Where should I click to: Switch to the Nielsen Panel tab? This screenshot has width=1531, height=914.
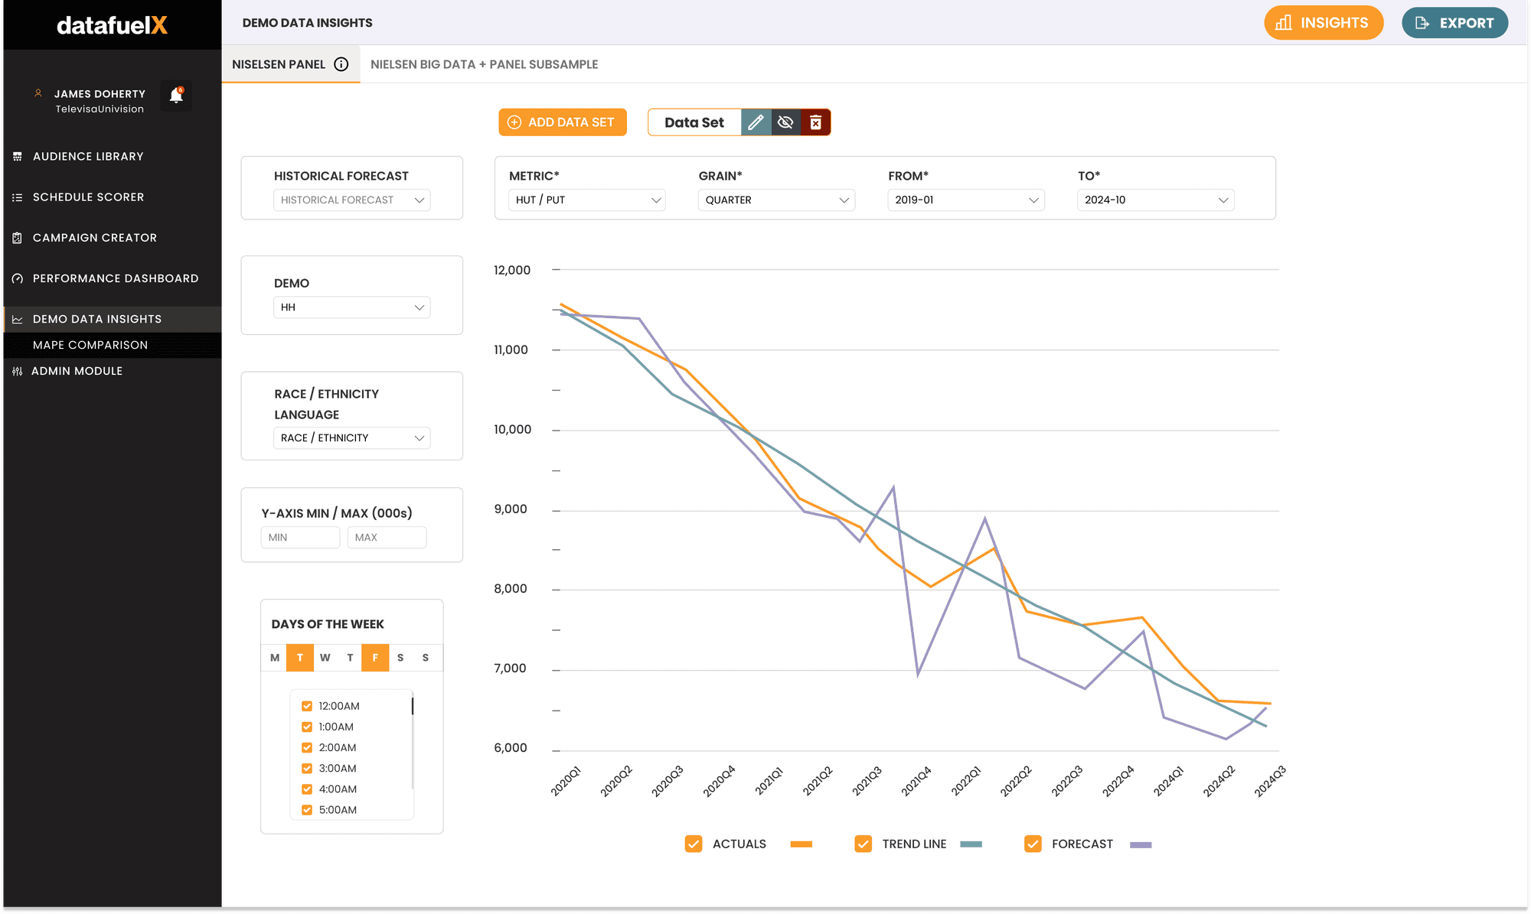290,64
